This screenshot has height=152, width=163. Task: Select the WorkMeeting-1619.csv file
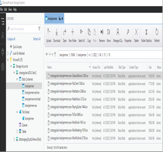pyautogui.click(x=69, y=130)
